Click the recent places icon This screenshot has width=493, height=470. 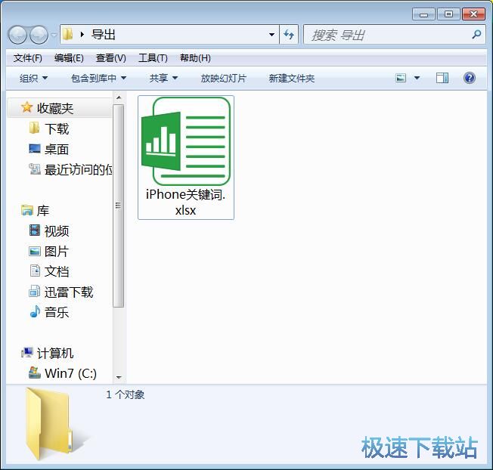pyautogui.click(x=35, y=169)
